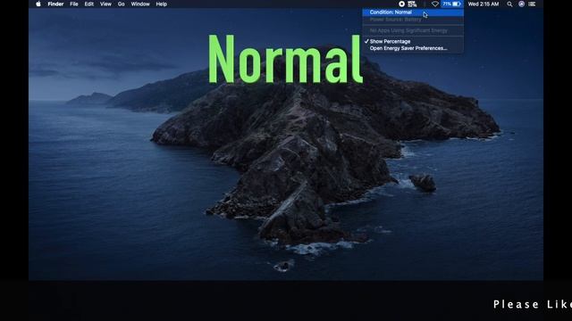This screenshot has height=321, width=572.
Task: Open the Help menu
Action: 161,4
